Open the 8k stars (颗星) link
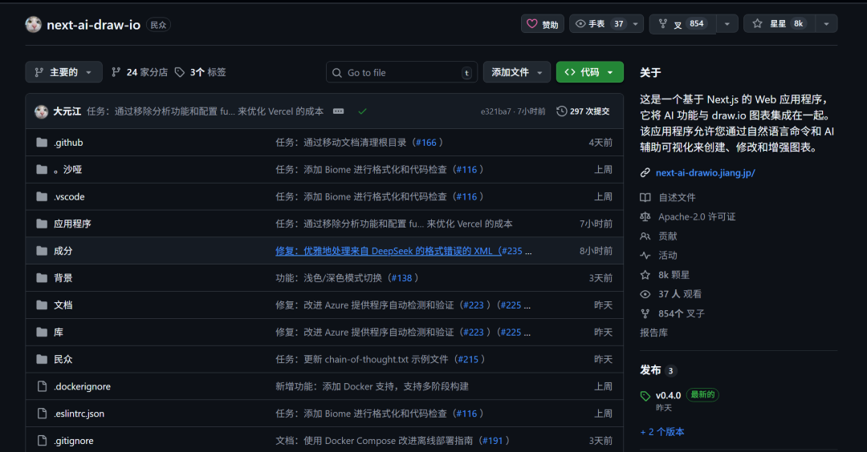Image resolution: width=867 pixels, height=452 pixels. (x=674, y=274)
